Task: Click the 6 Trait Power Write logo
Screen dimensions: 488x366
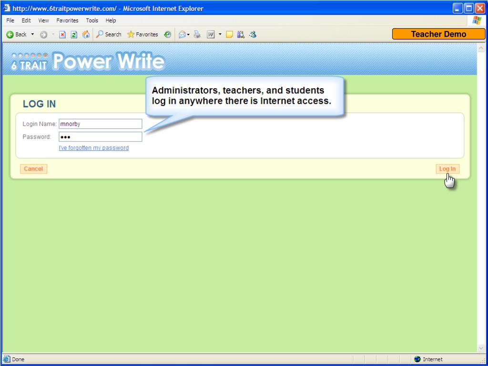Action: point(88,61)
